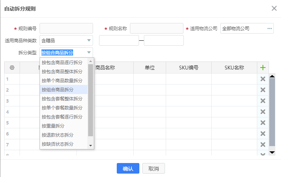Click row number 7 cell
The height and width of the screenshot is (177, 281).
(x=12, y=145)
